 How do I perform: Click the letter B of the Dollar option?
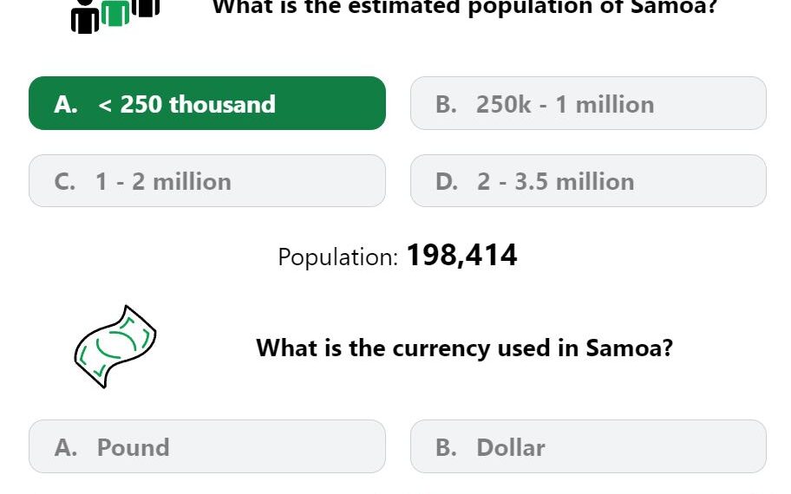[446, 447]
